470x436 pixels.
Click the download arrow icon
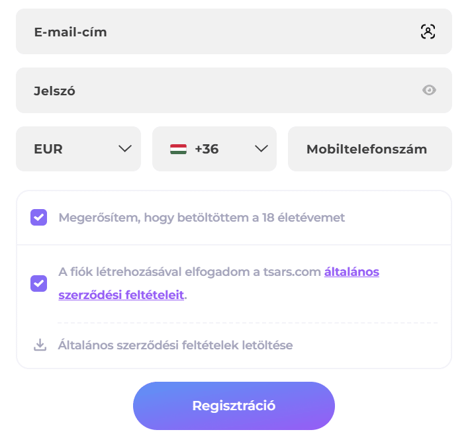40,345
